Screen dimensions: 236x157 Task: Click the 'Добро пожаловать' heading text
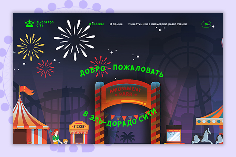[x=122, y=71]
